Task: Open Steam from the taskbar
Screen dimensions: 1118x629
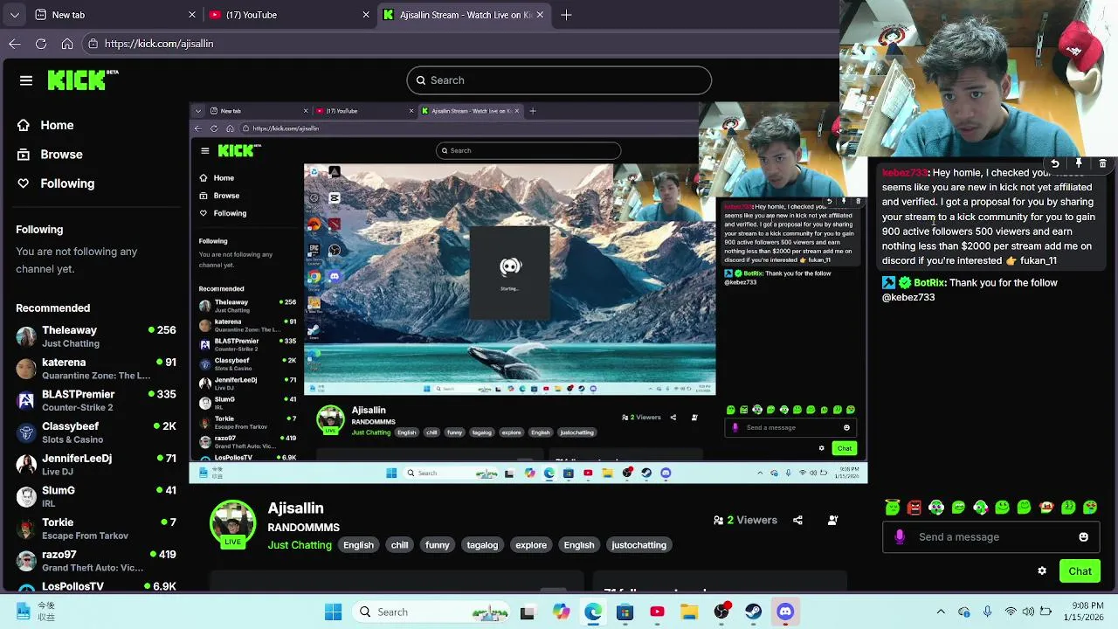Action: pyautogui.click(x=754, y=612)
